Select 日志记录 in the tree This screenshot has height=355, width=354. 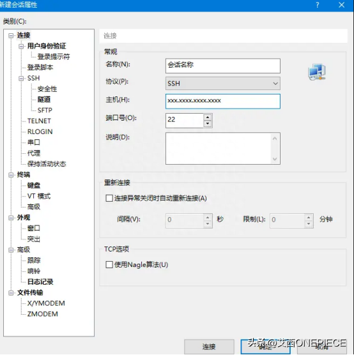click(40, 282)
